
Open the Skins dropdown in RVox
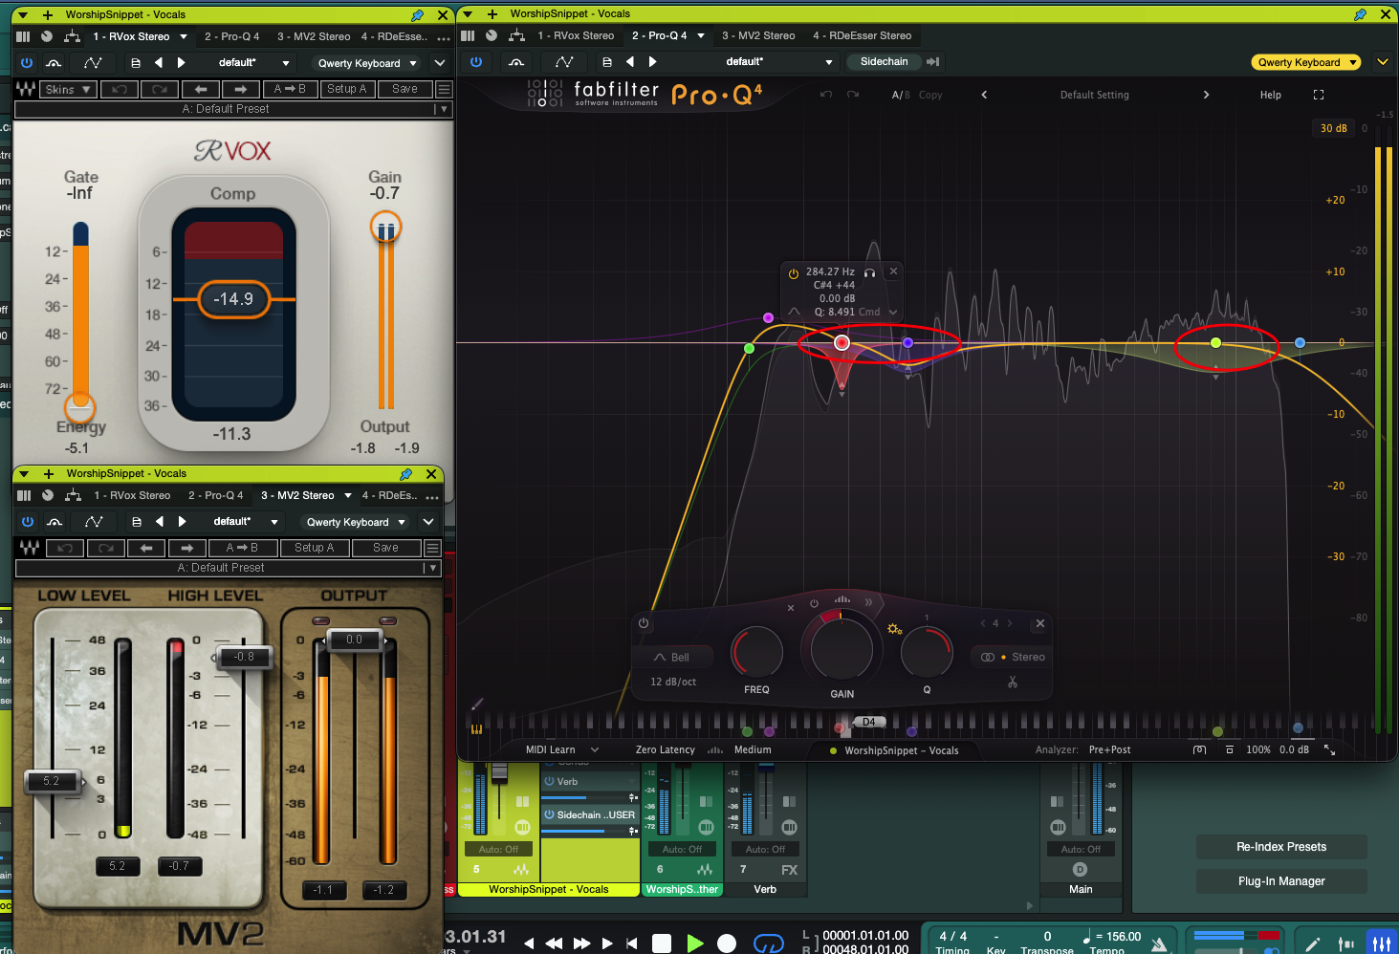pyautogui.click(x=68, y=89)
